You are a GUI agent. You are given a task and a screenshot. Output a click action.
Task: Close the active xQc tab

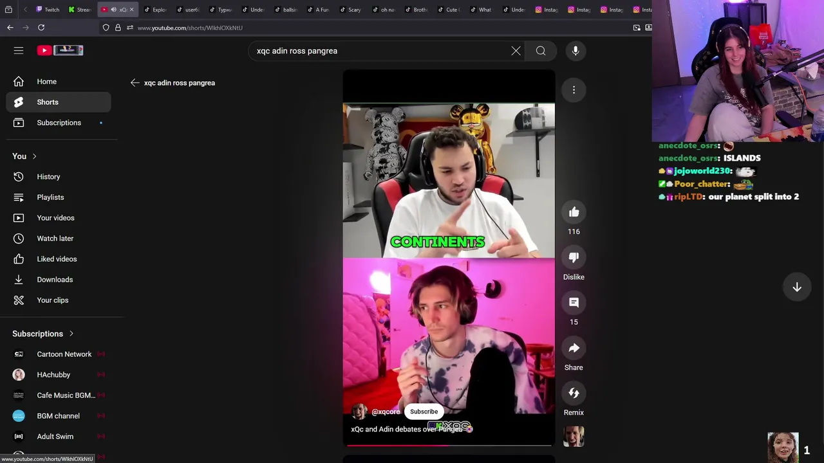point(131,10)
